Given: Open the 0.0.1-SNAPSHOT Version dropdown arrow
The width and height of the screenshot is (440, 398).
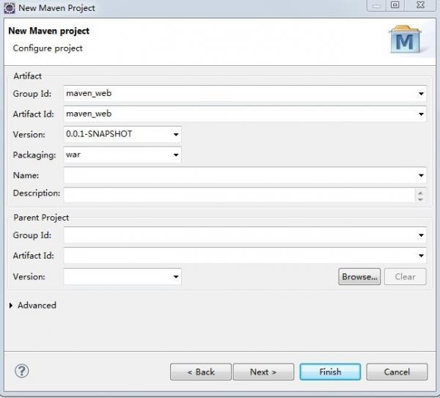Looking at the screenshot, I should (176, 134).
